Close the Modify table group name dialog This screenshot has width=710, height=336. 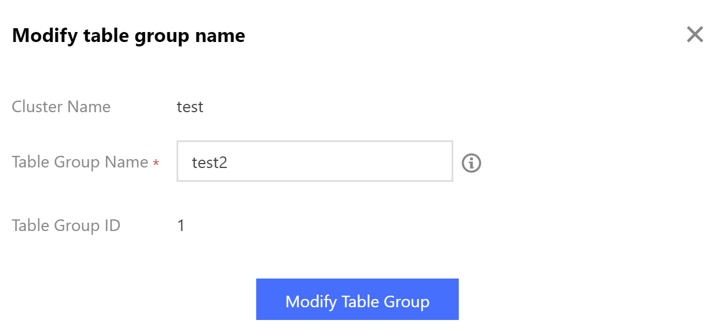click(x=695, y=35)
